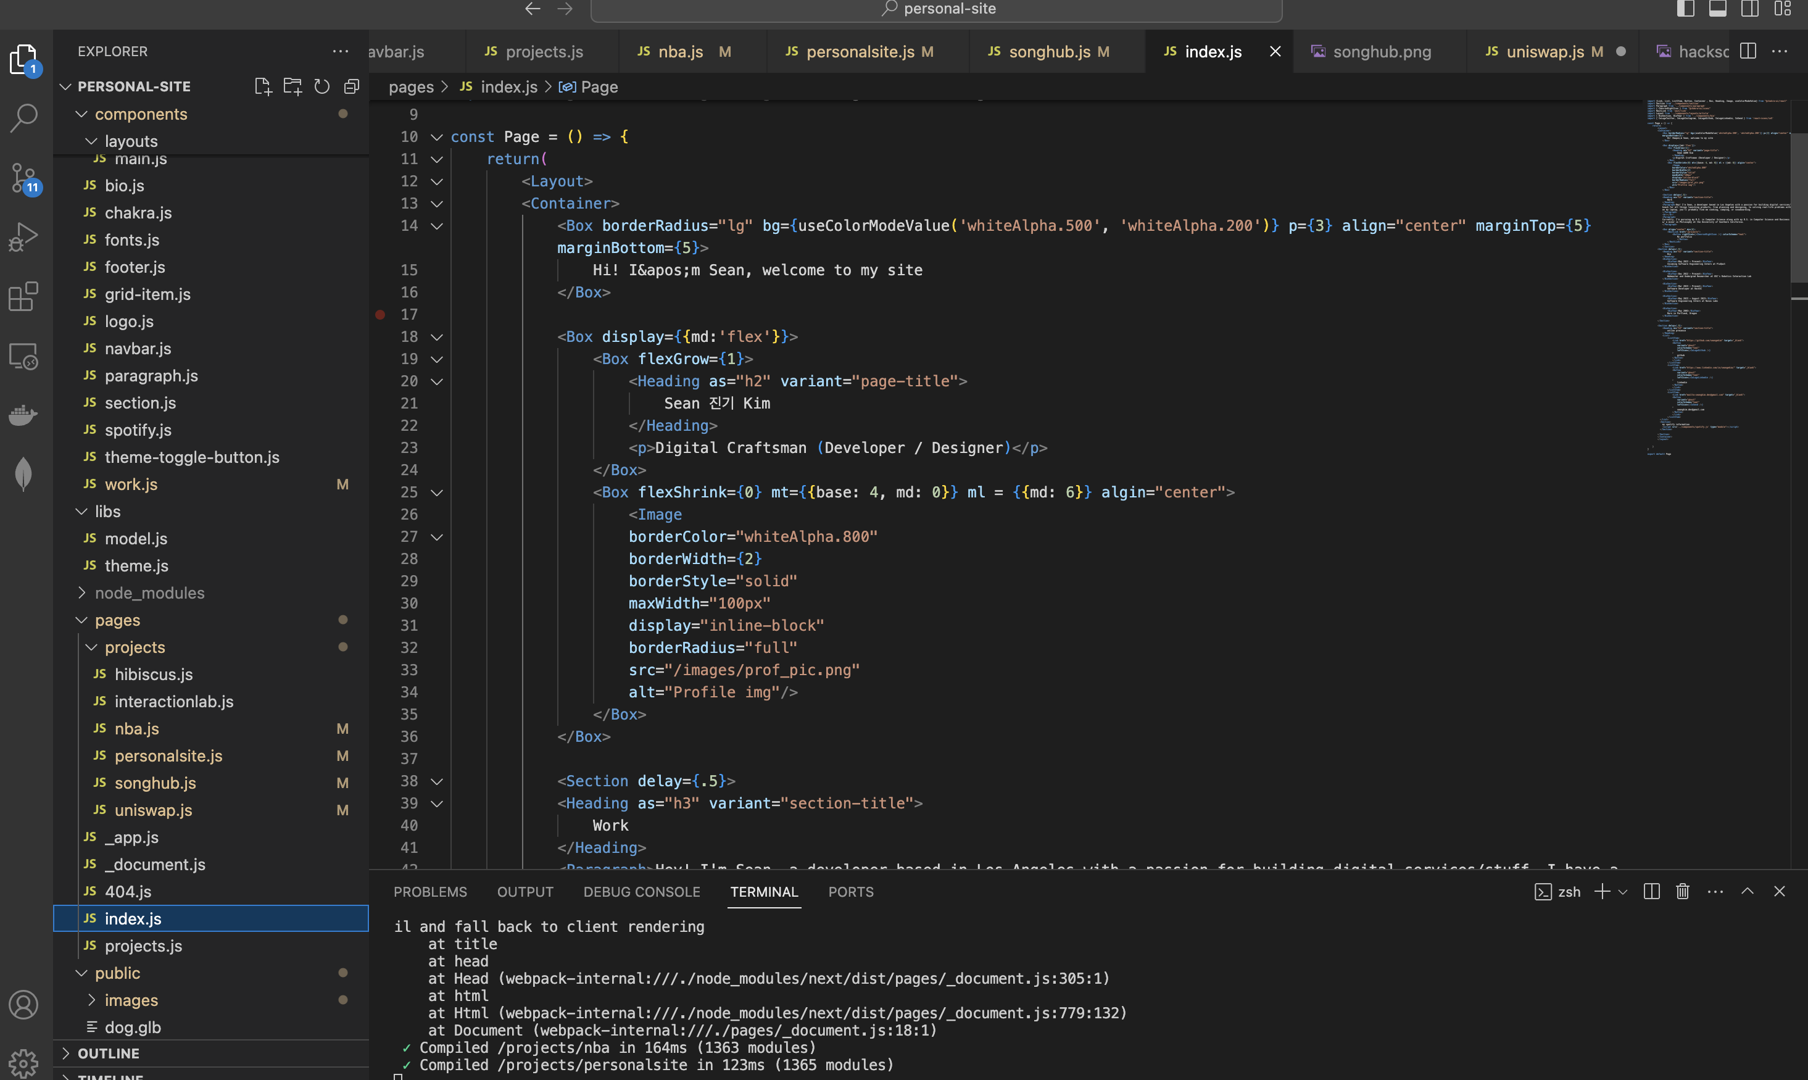Open navbar.js in the file tree

tap(211, 349)
